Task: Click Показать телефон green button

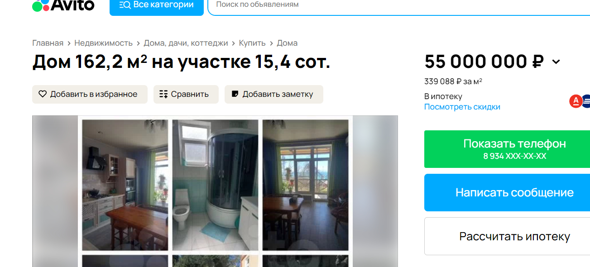Action: point(507,149)
